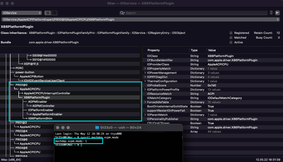Select the IOResourceMatch property row
The image size is (283, 162).
[213, 94]
